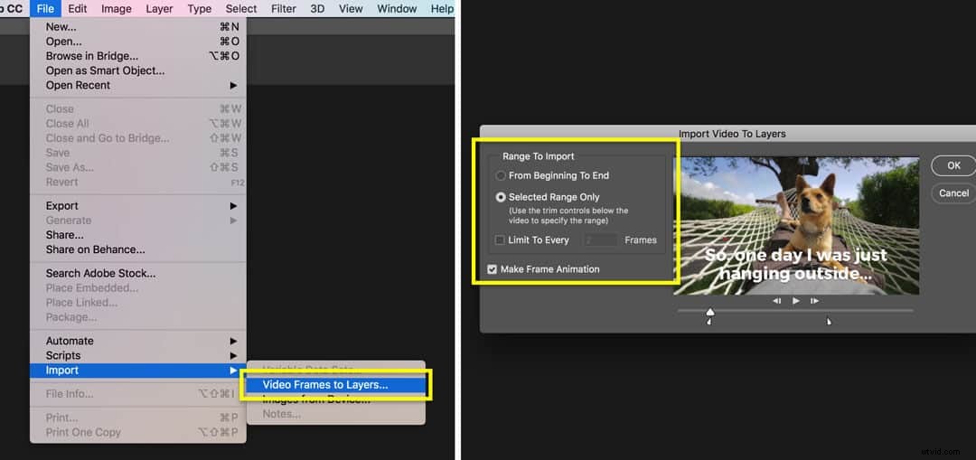Choose Share on Behance...
976x460 pixels.
point(138,249)
